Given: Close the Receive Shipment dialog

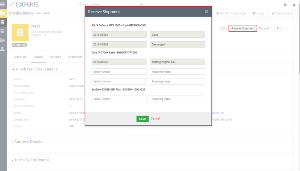Looking at the screenshot, I should 206,12.
